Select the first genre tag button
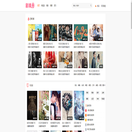 (87, 93)
